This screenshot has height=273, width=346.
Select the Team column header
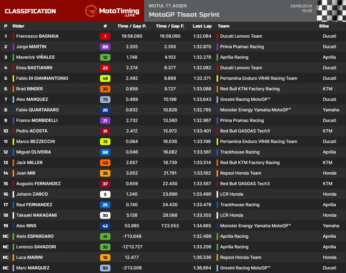(223, 26)
